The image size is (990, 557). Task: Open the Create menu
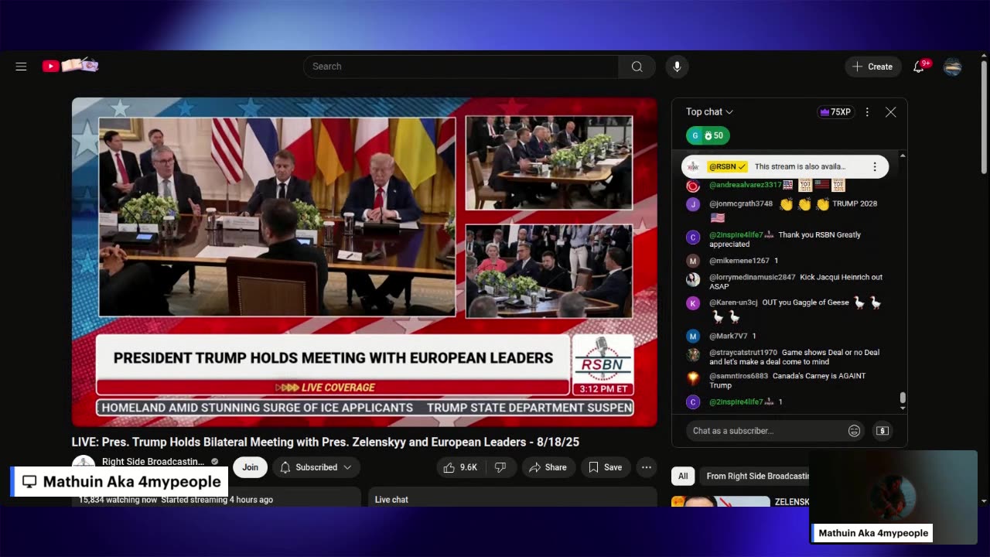[872, 67]
